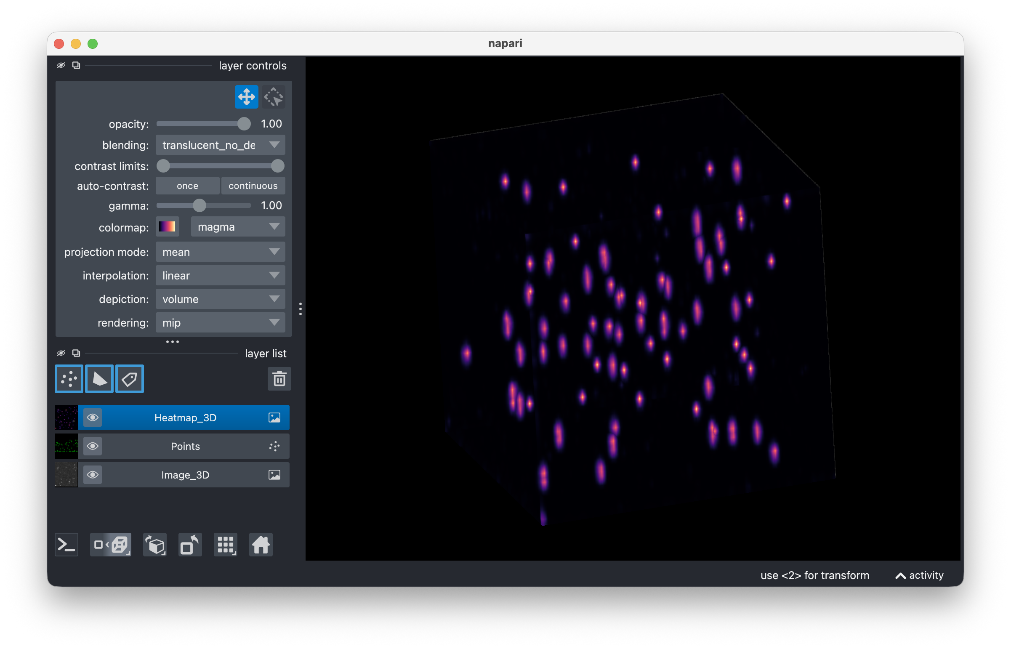1011x649 pixels.
Task: Click auto-contrast once button
Action: pyautogui.click(x=188, y=186)
